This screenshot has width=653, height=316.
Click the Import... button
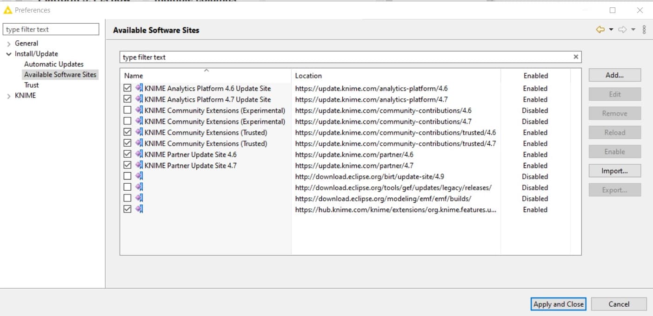point(614,171)
